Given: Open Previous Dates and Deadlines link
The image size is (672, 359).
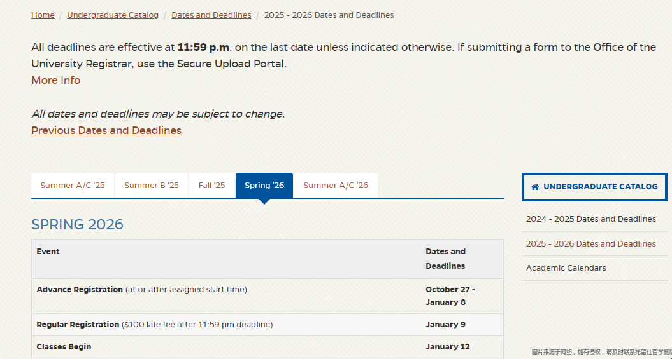Looking at the screenshot, I should 106,130.
